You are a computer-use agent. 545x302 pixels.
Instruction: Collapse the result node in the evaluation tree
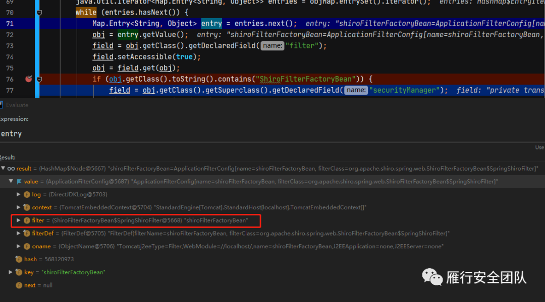coord(3,168)
